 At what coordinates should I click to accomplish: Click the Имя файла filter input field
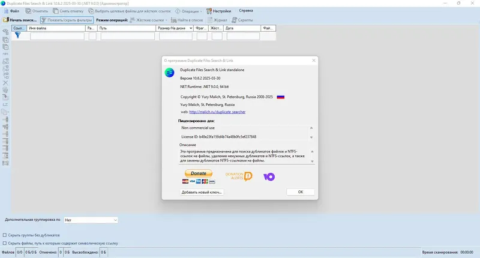tap(57, 36)
